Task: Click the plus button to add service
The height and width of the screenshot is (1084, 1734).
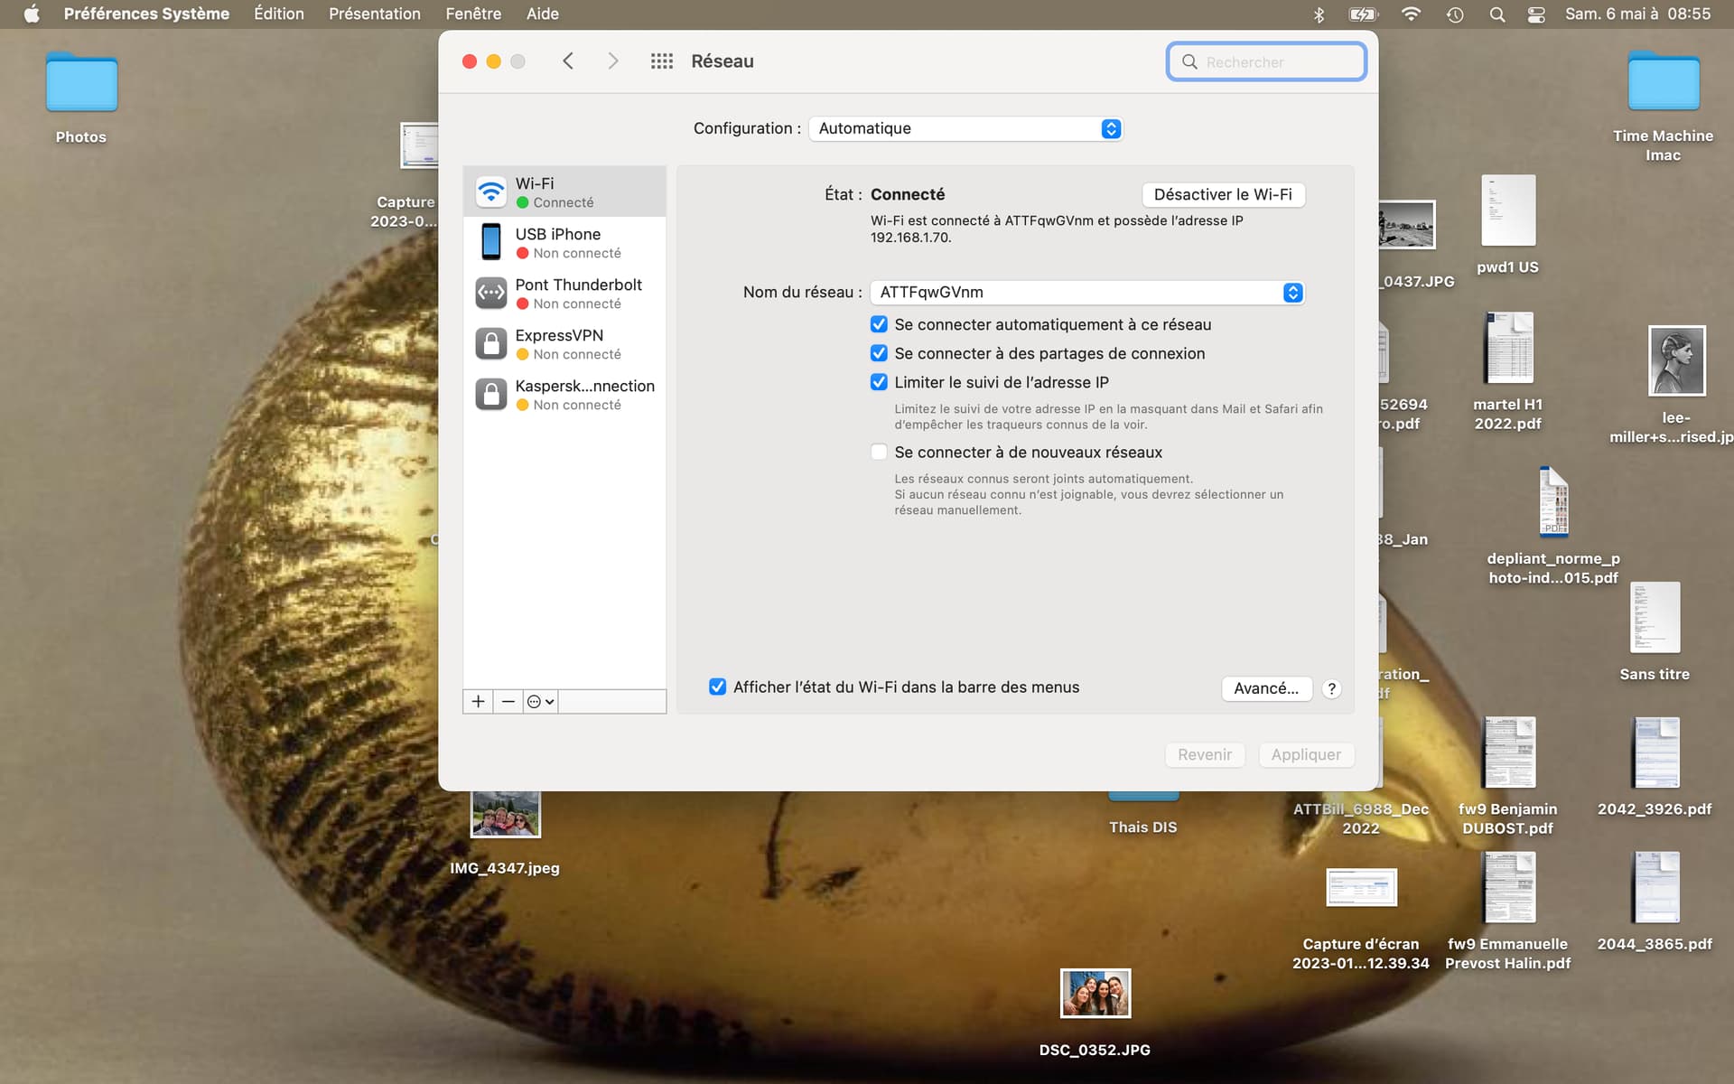Action: point(479,701)
